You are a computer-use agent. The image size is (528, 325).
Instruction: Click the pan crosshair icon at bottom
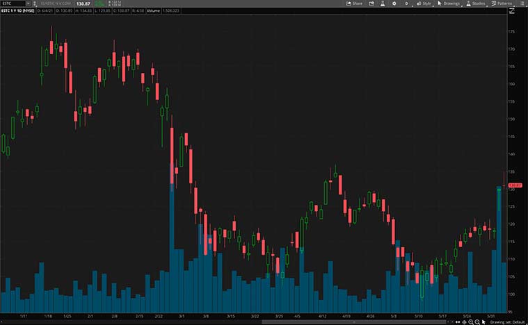(464, 322)
